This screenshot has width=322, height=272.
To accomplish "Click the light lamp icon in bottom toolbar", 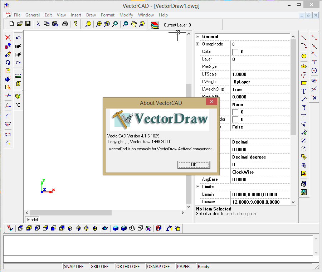I will tap(169, 228).
